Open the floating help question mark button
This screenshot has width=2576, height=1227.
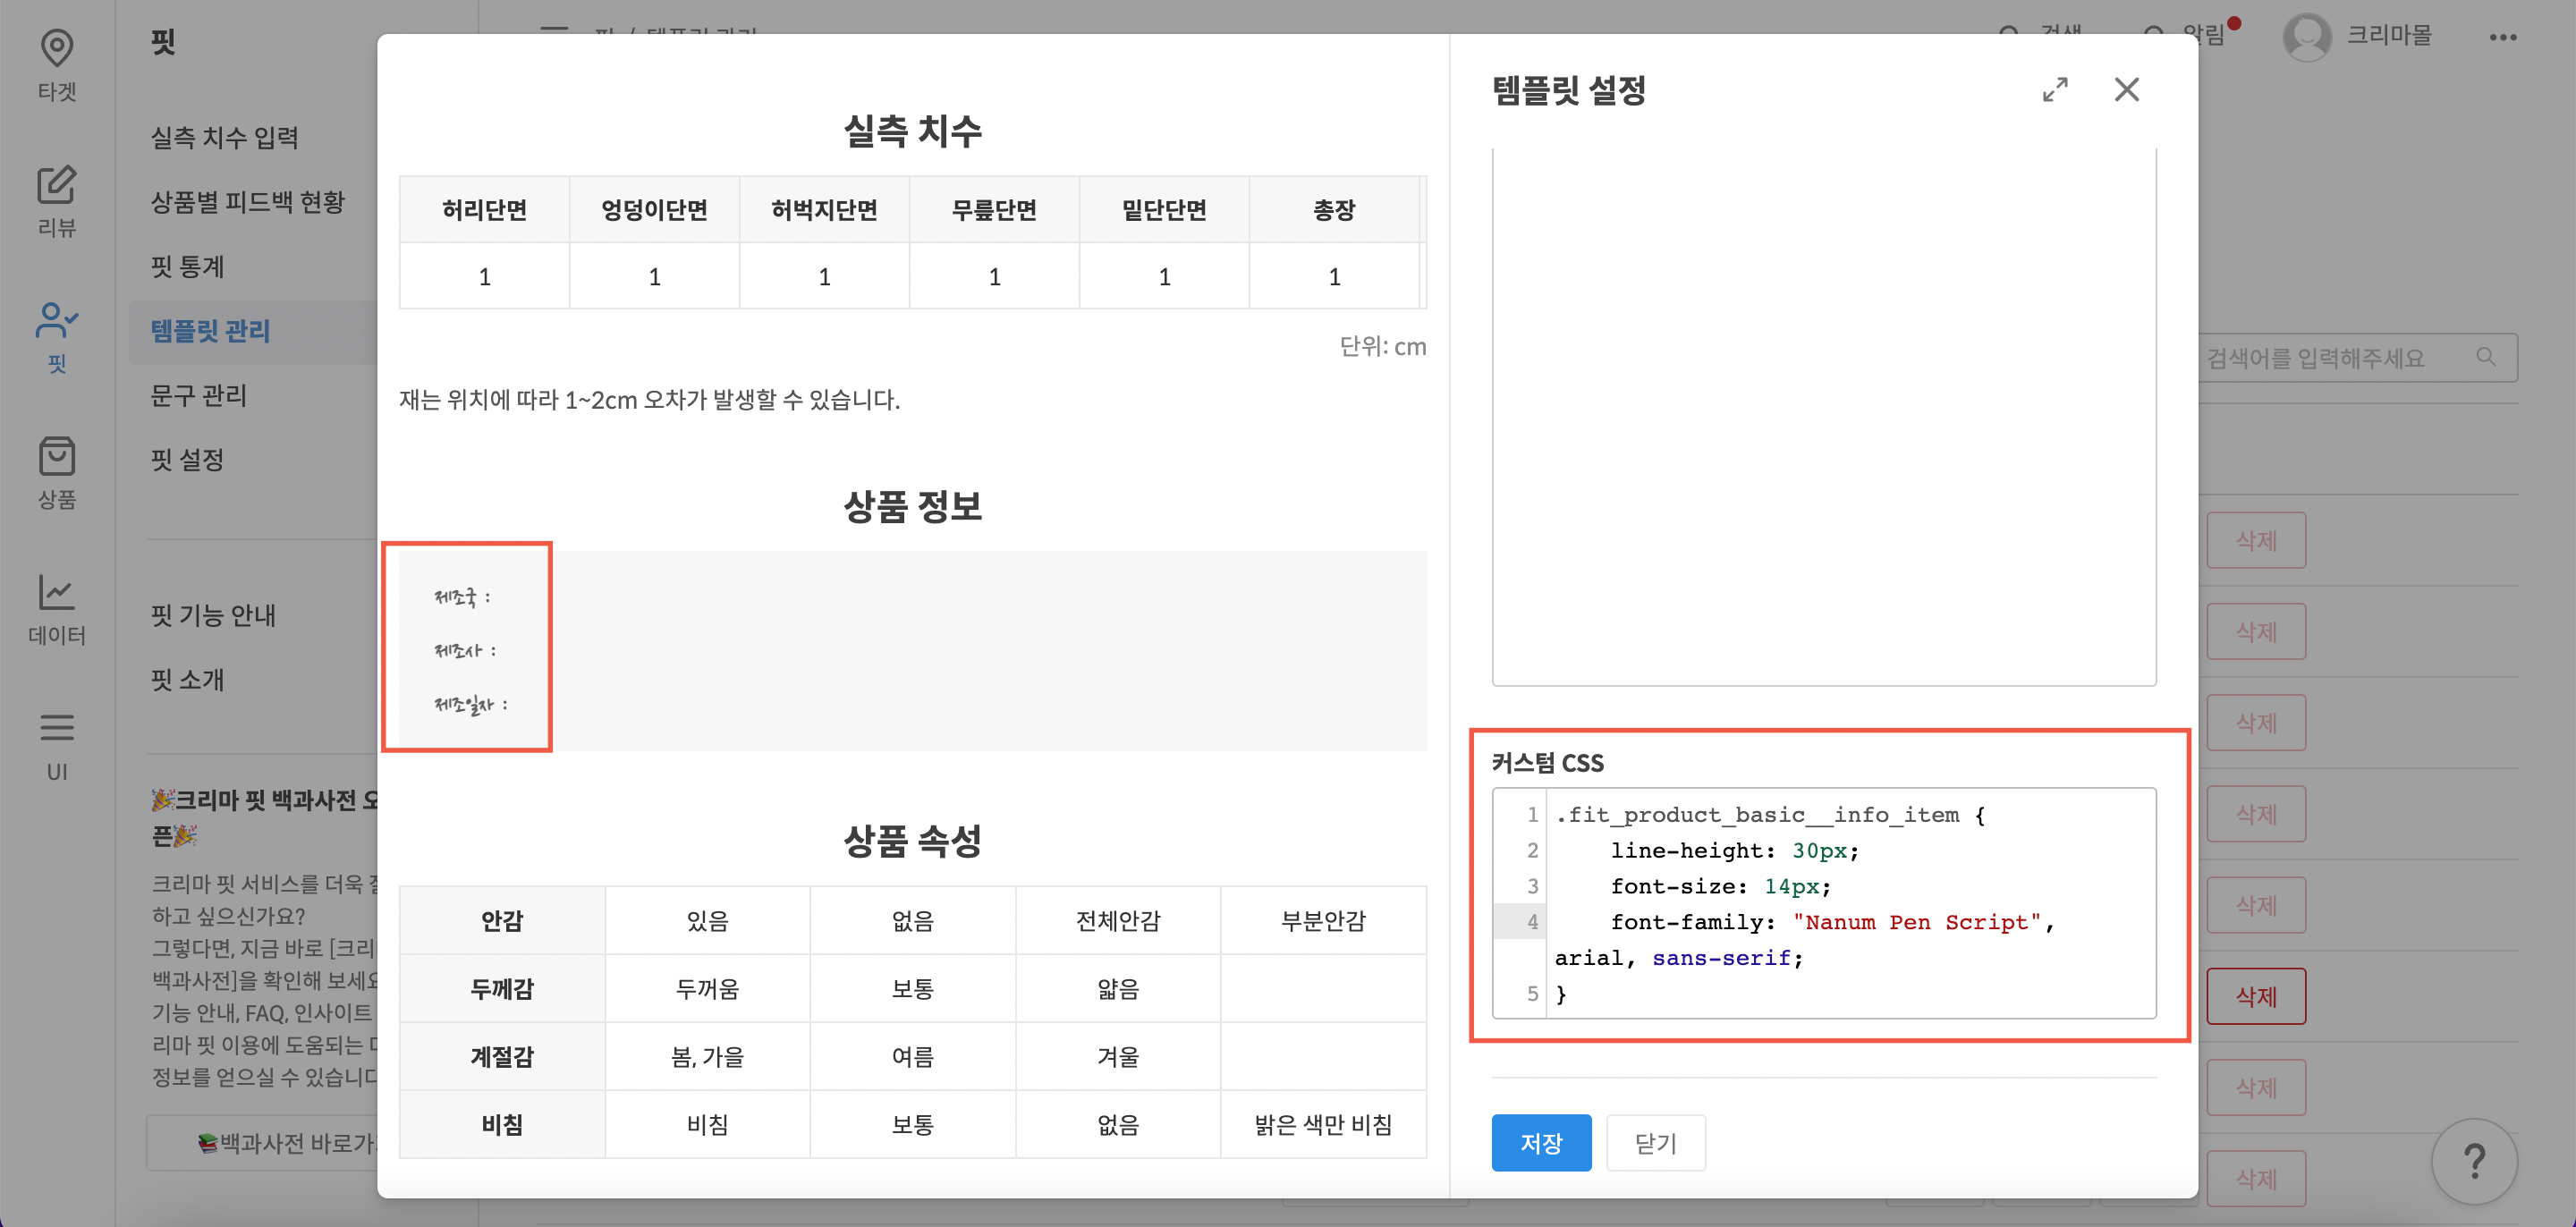click(x=2476, y=1161)
